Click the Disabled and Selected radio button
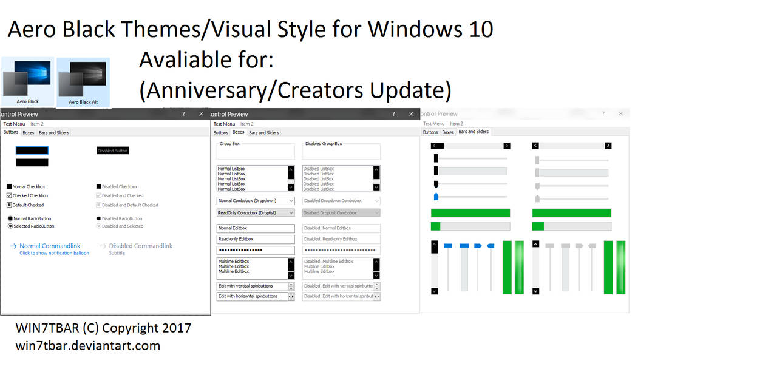Image resolution: width=757 pixels, height=389 pixels. click(x=98, y=226)
